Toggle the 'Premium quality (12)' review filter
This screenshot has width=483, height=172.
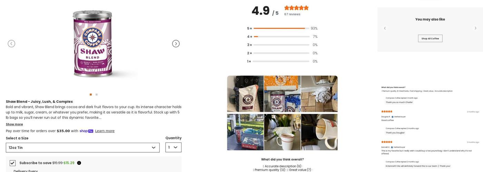pos(270,170)
